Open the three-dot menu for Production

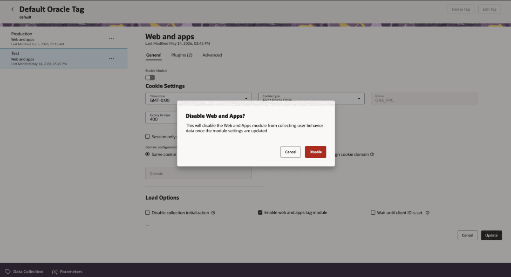(x=111, y=39)
